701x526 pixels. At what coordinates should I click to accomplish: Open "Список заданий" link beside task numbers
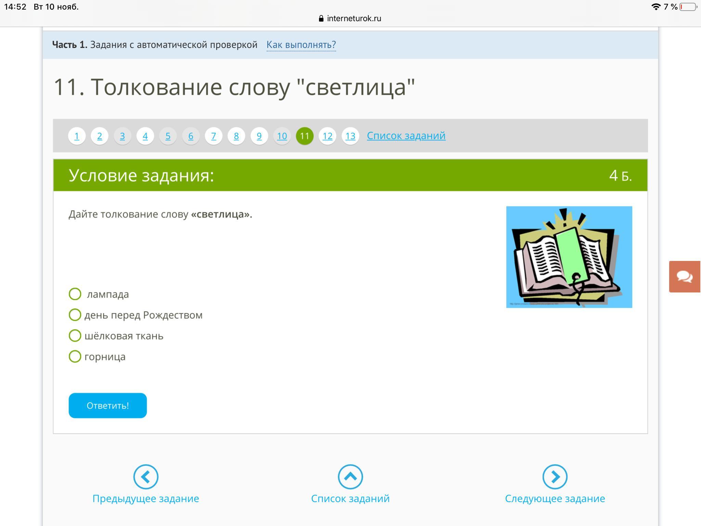coord(406,136)
